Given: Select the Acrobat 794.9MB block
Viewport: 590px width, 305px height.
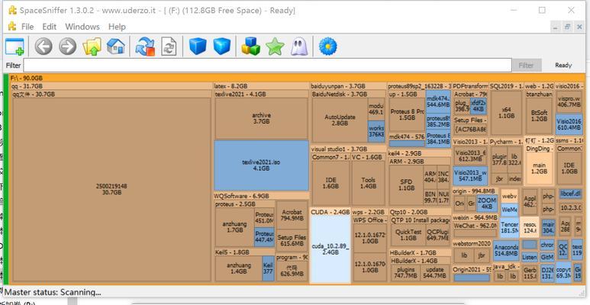Looking at the screenshot, I should pos(292,215).
